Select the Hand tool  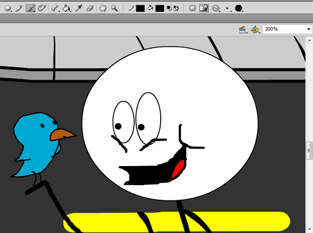click(103, 8)
